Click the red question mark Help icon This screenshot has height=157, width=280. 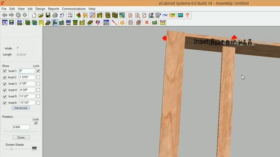187,15
